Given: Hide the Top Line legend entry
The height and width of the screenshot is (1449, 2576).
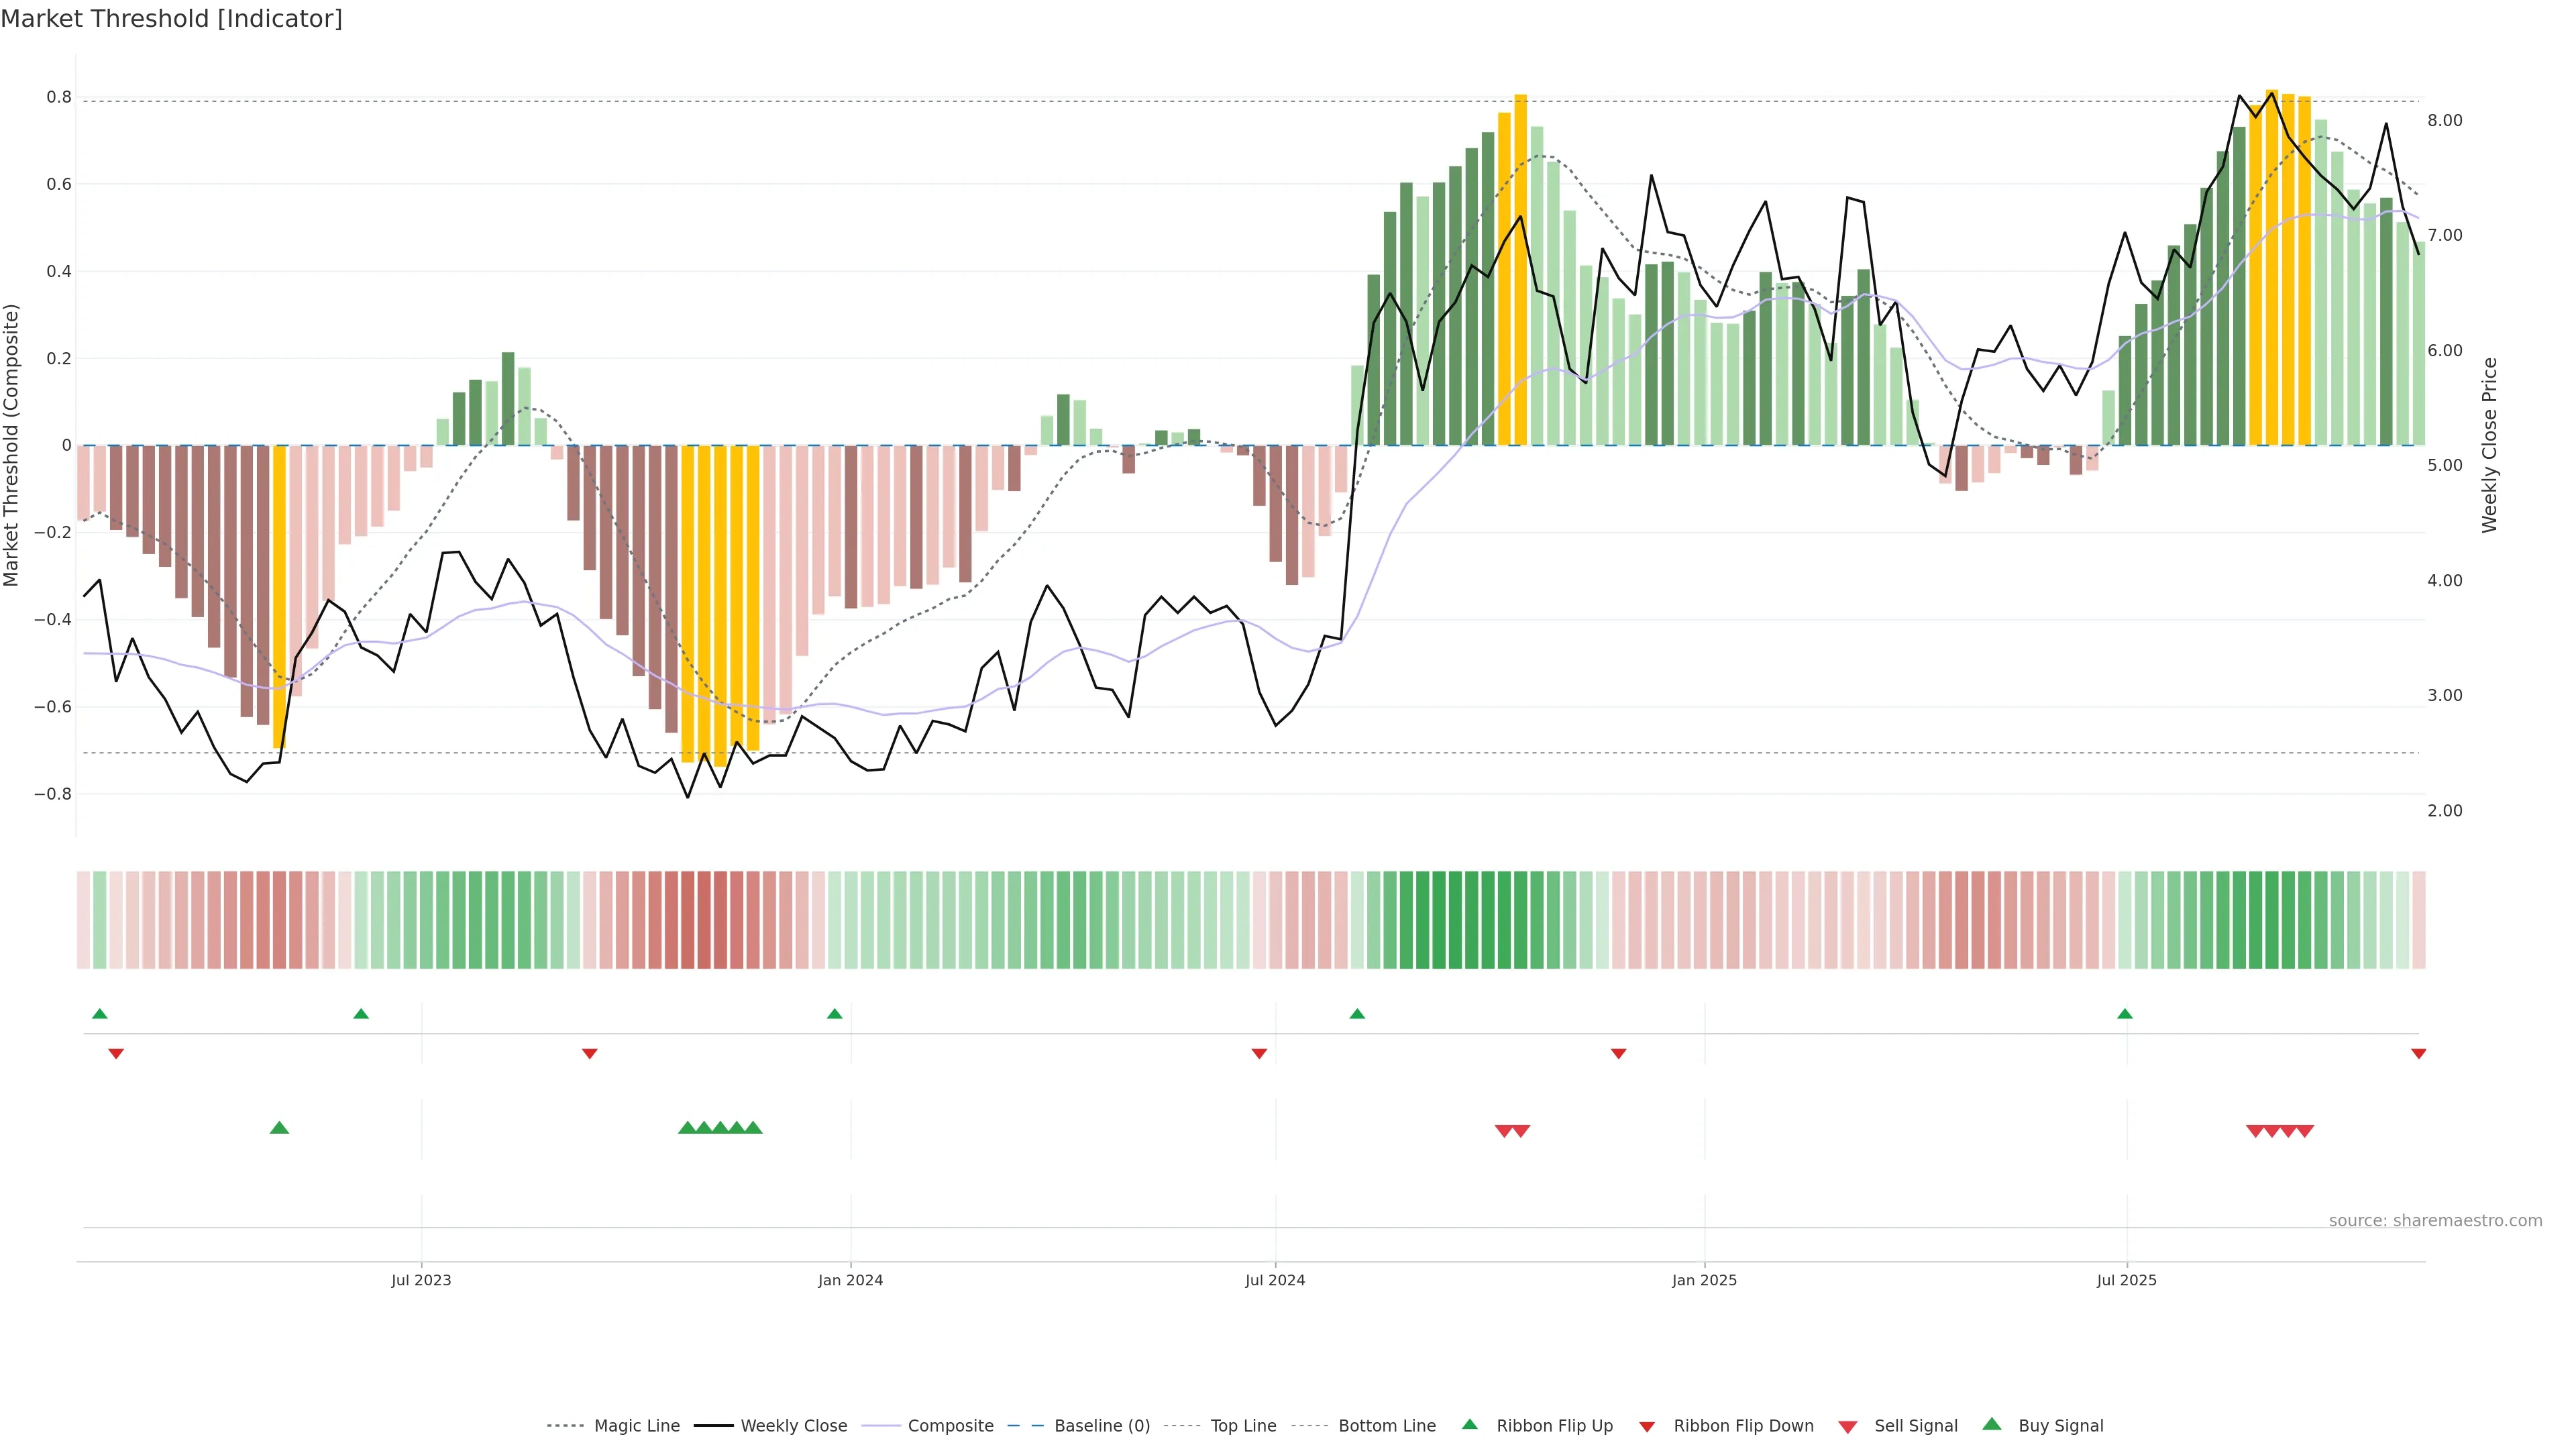Looking at the screenshot, I should point(1243,1426).
